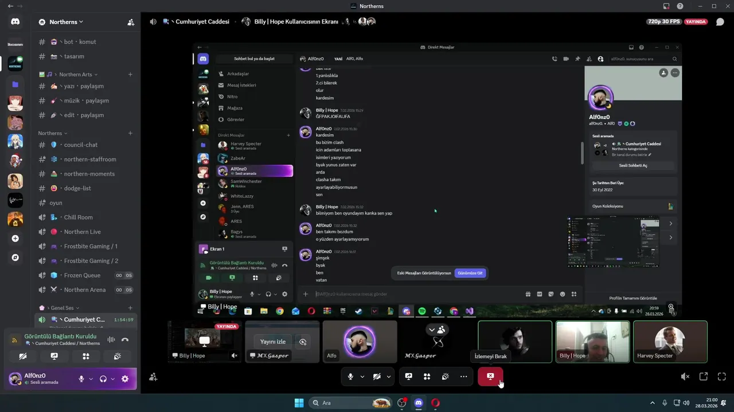
Task: Join the Northern Arena voice channel
Action: pyautogui.click(x=86, y=290)
